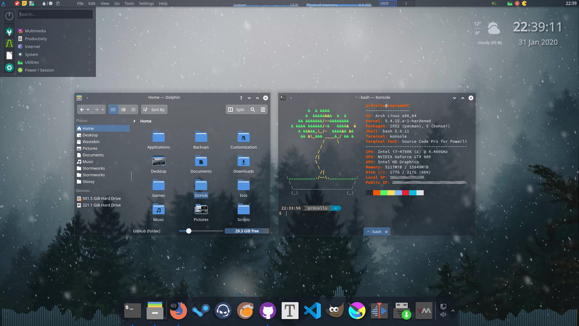This screenshot has width=579, height=326.
Task: Open Firefox from the dock
Action: coord(178,311)
